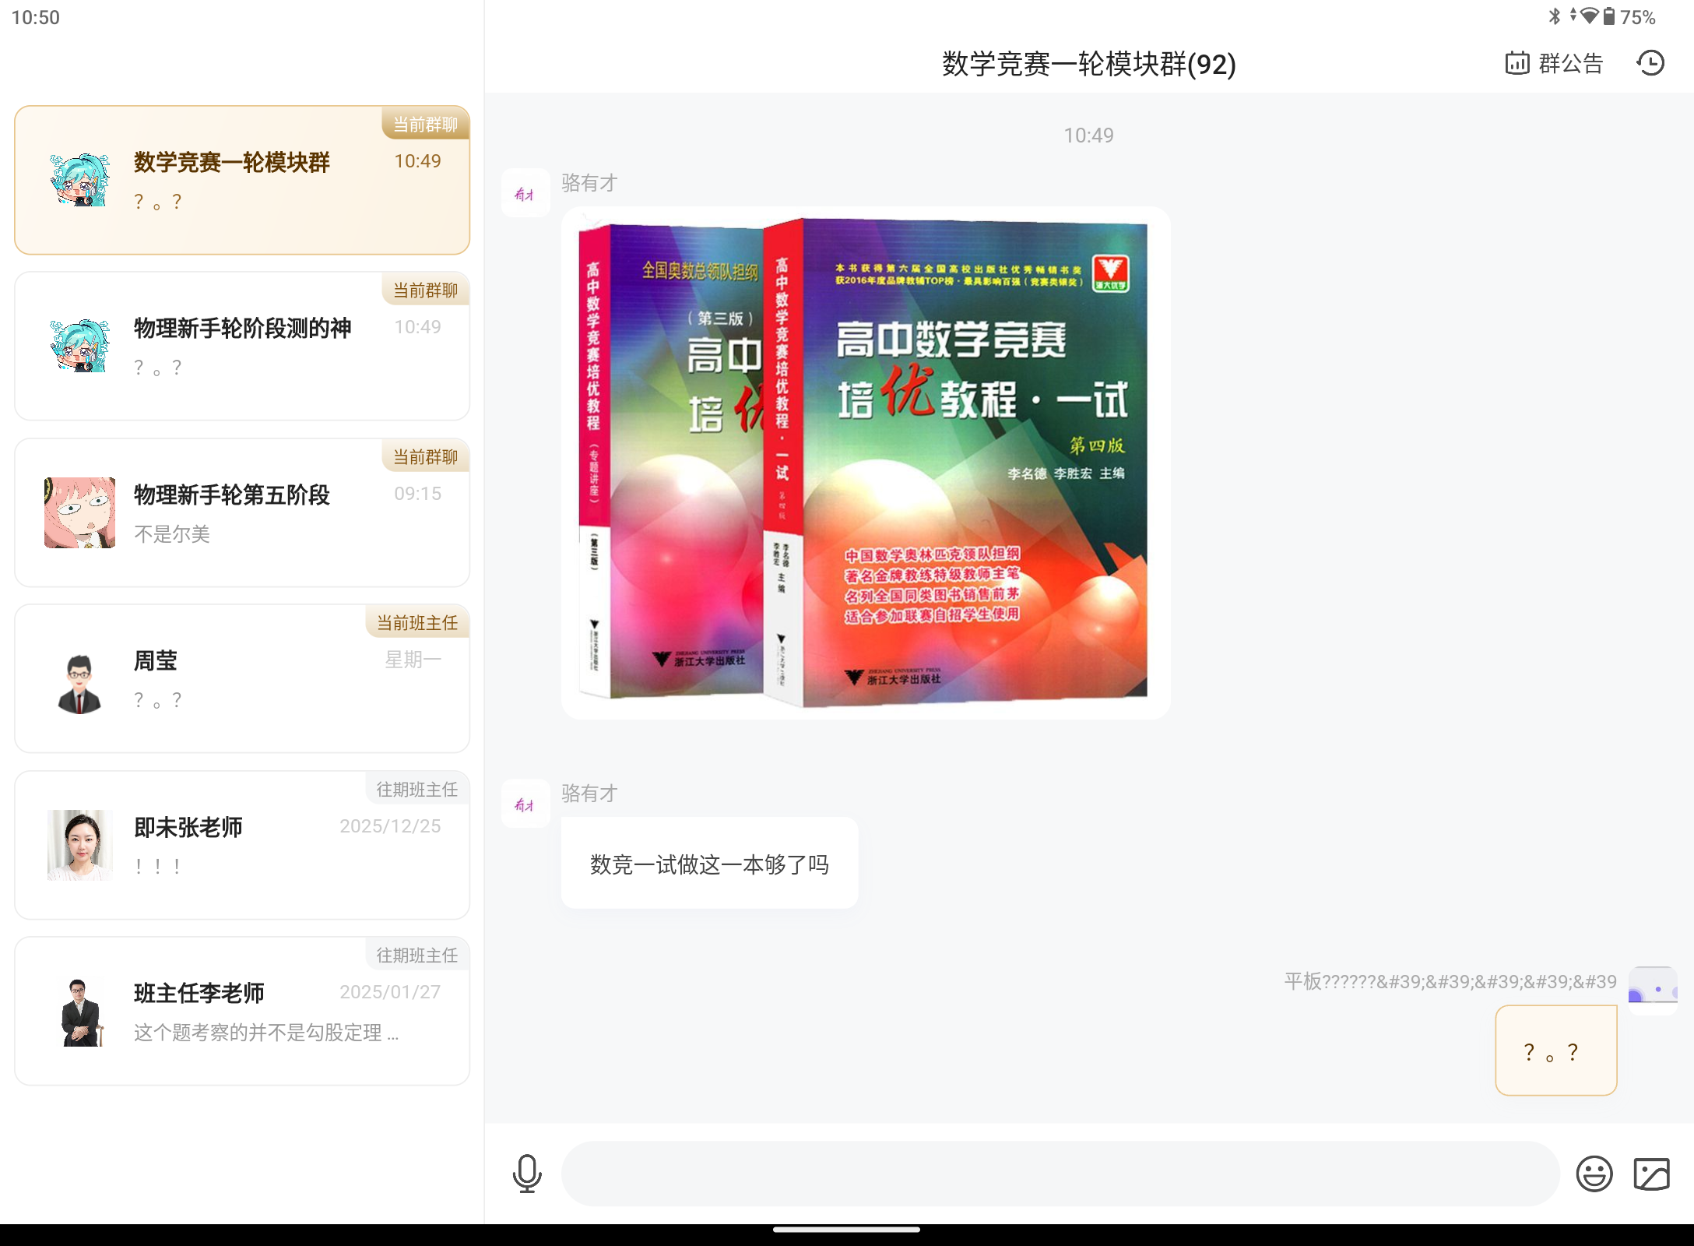Open 群公告 group announcement
1694x1246 pixels.
tap(1554, 63)
